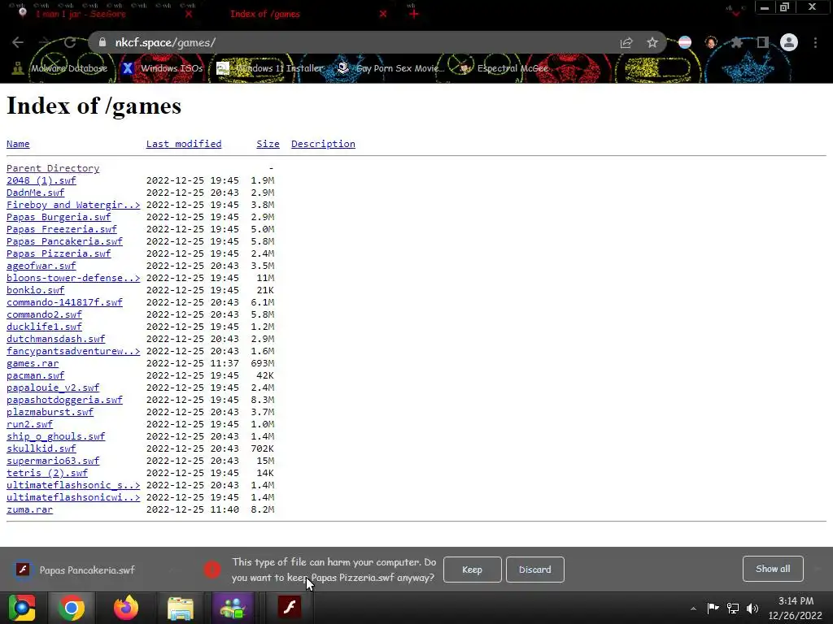The width and height of the screenshot is (833, 624).
Task: Sort listing by Size
Action: tap(268, 144)
